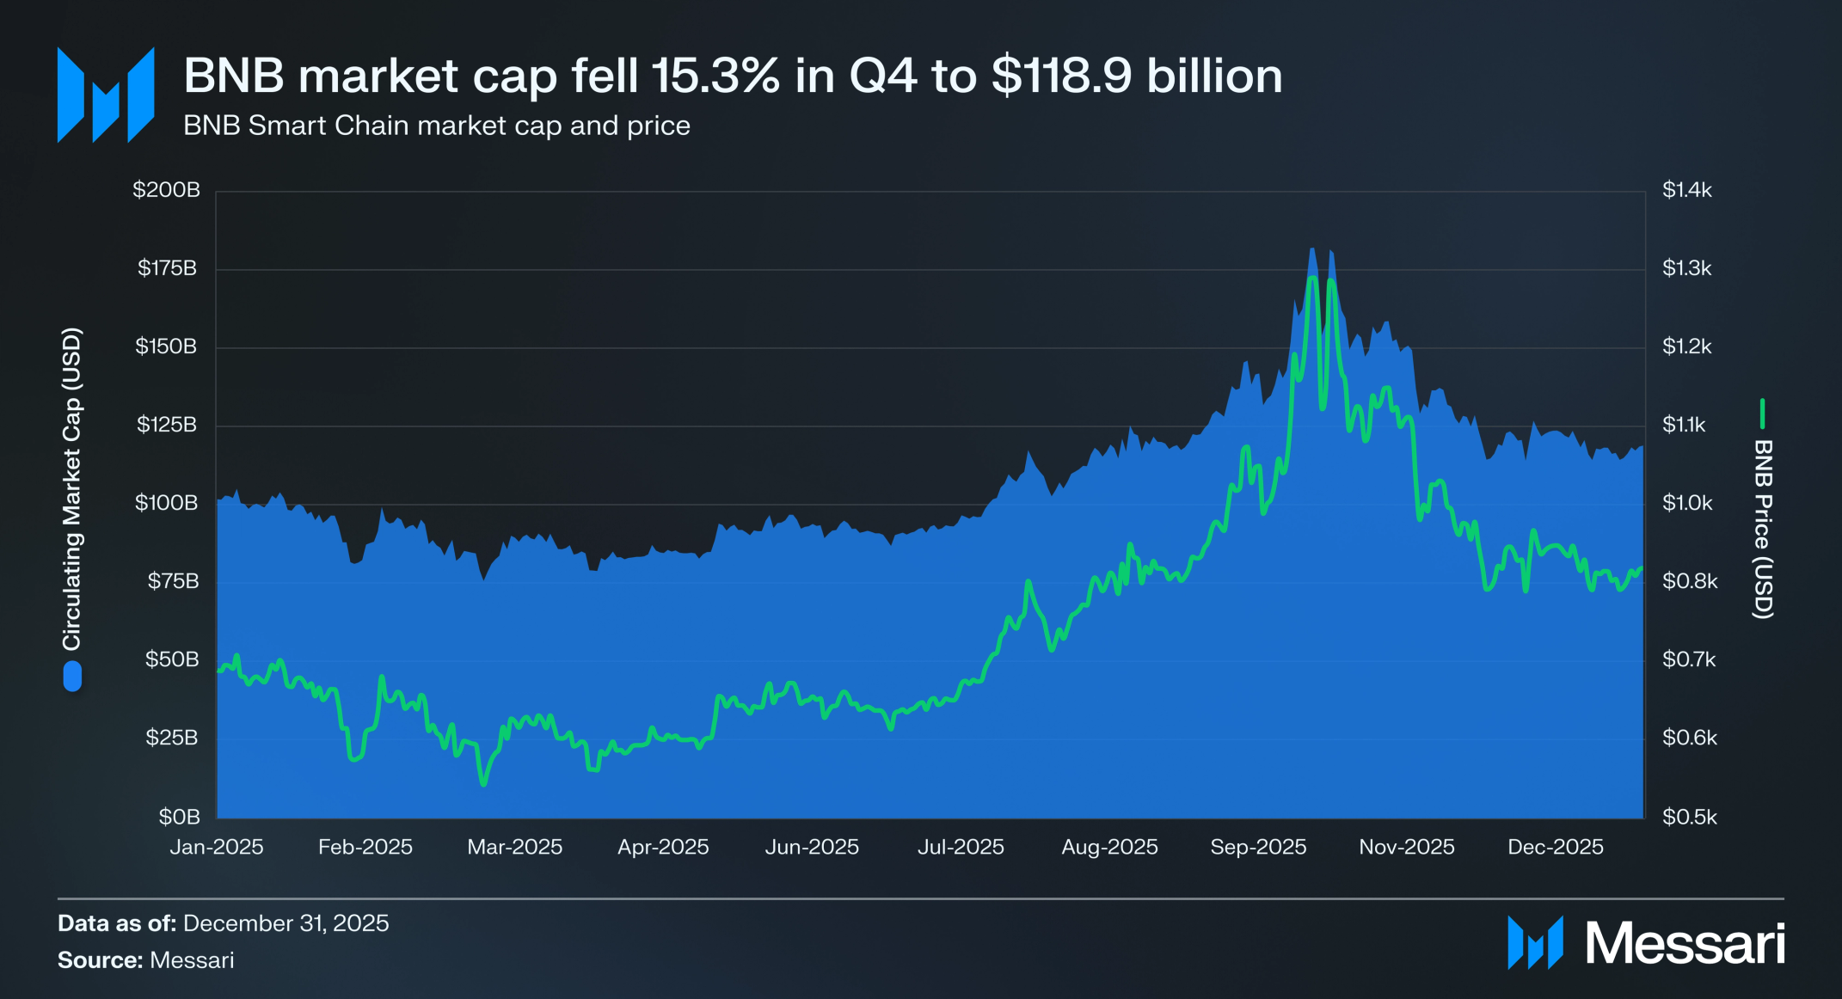
Task: Click the Circulating Market Cap (USD) axis title
Action: pos(71,488)
